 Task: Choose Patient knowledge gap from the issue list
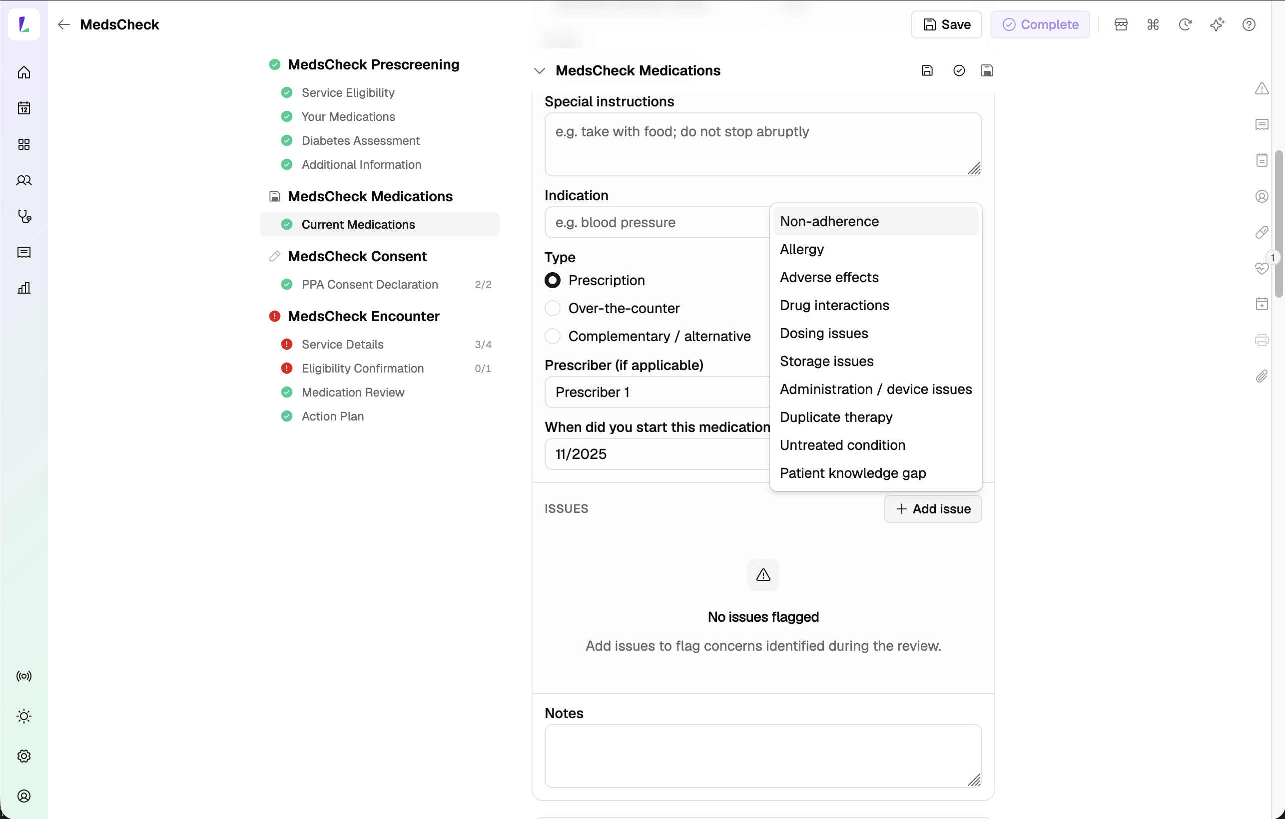pos(876,473)
